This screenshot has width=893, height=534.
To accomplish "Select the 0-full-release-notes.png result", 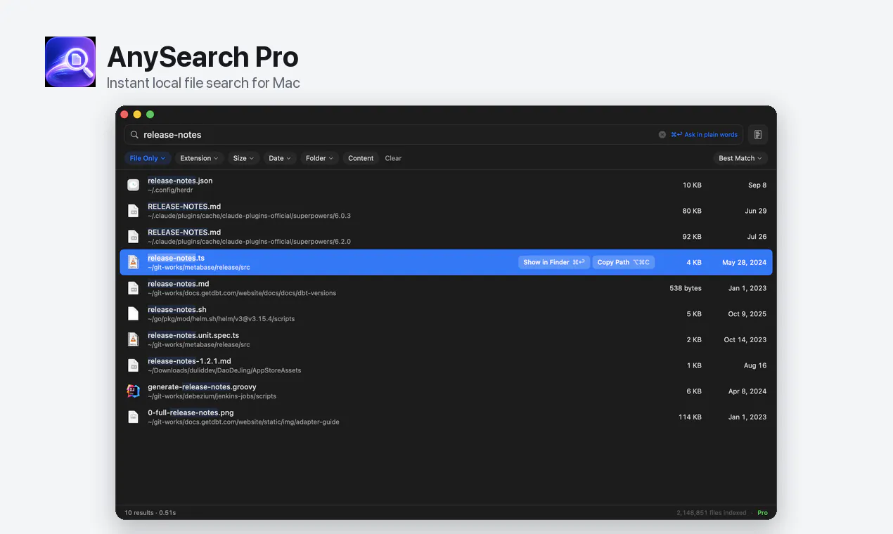I will click(x=446, y=417).
